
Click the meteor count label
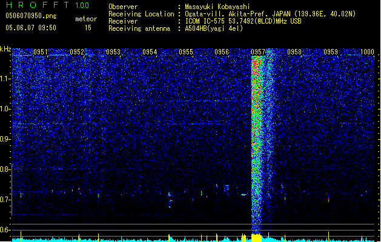click(86, 19)
